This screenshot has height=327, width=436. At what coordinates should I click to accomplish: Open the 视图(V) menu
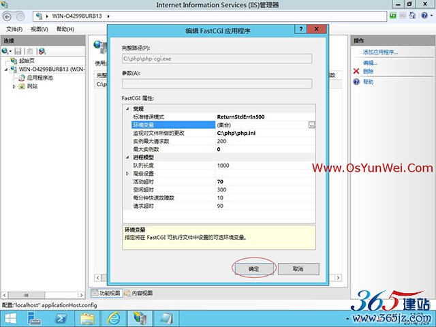coord(40,29)
